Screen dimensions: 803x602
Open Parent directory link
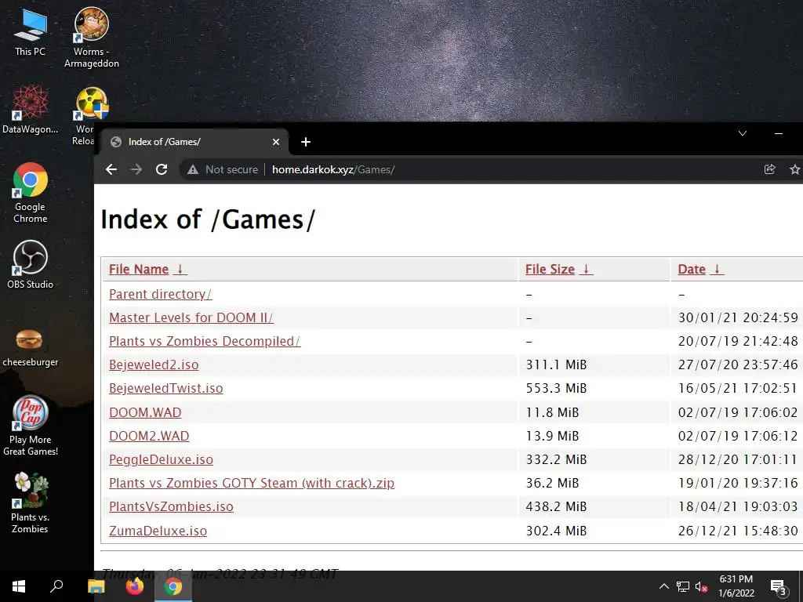tap(160, 295)
